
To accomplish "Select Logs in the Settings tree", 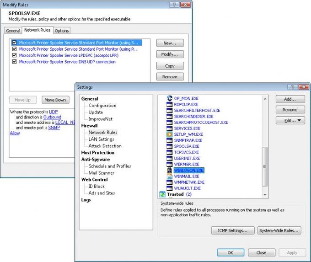I will (x=86, y=200).
